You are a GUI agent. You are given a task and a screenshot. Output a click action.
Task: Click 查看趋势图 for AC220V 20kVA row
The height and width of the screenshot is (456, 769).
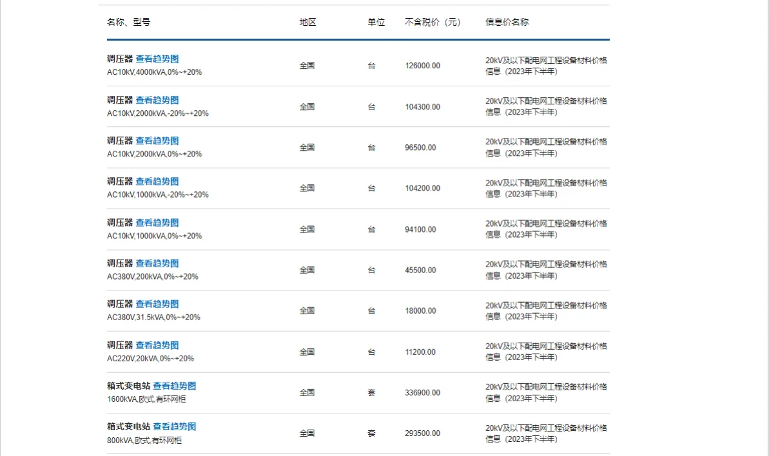(157, 345)
